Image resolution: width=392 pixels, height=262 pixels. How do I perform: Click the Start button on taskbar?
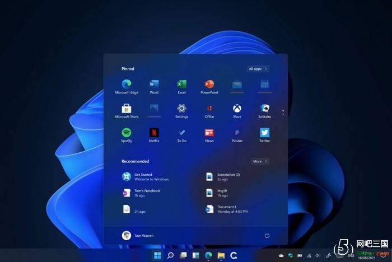(x=157, y=255)
